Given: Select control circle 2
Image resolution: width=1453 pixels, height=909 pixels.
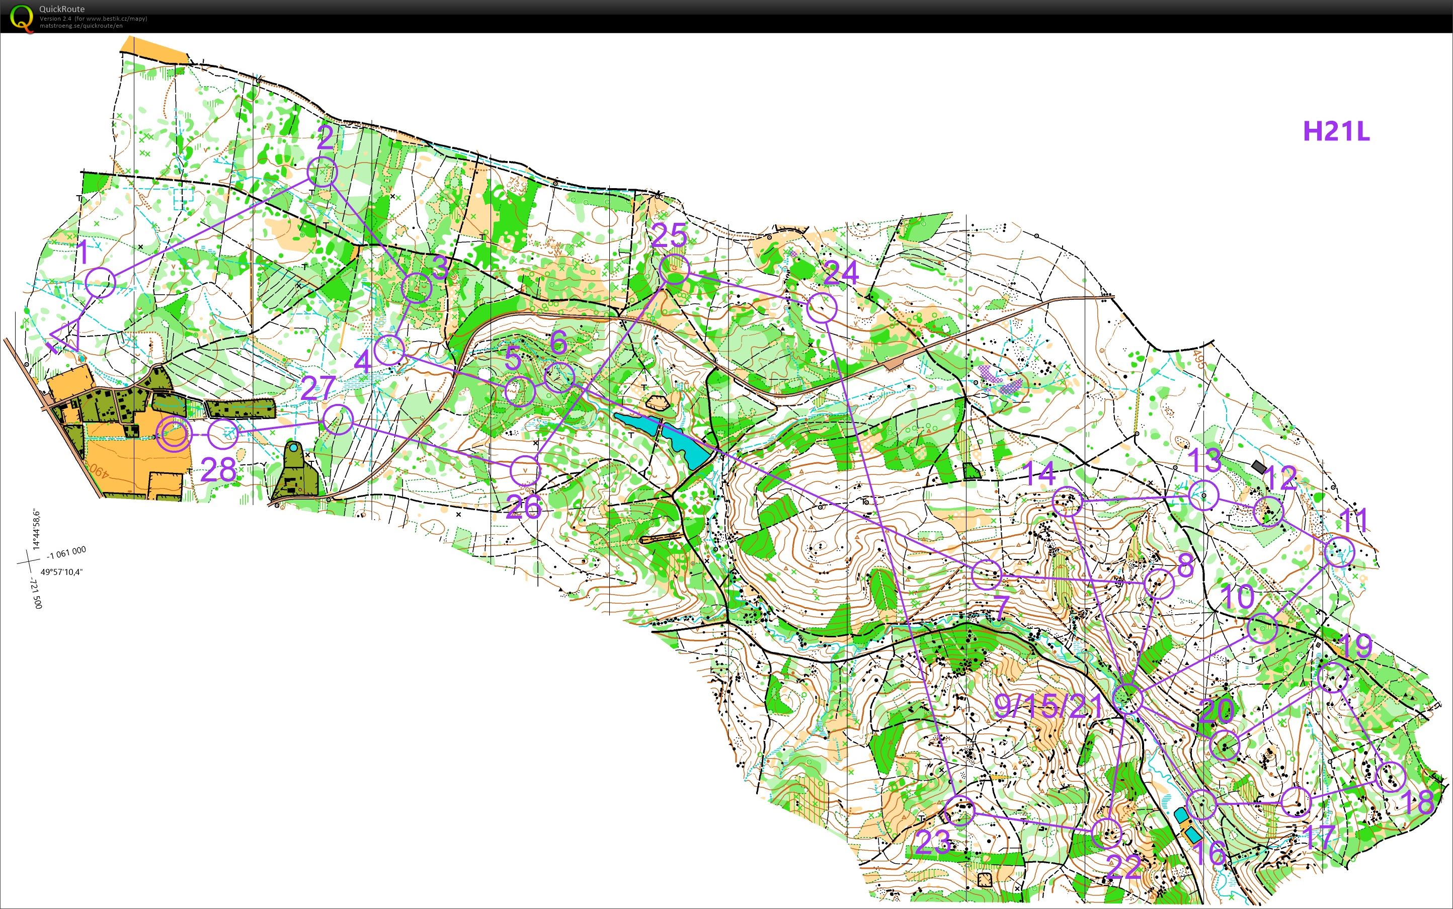Looking at the screenshot, I should 322,173.
